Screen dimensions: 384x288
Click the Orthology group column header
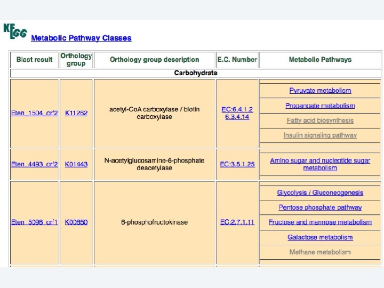pos(76,60)
